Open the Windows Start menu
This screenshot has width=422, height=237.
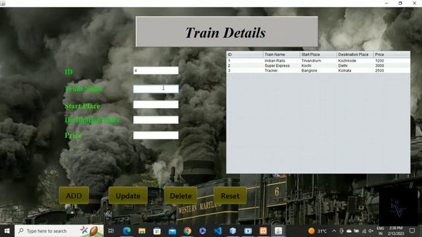(x=7, y=231)
